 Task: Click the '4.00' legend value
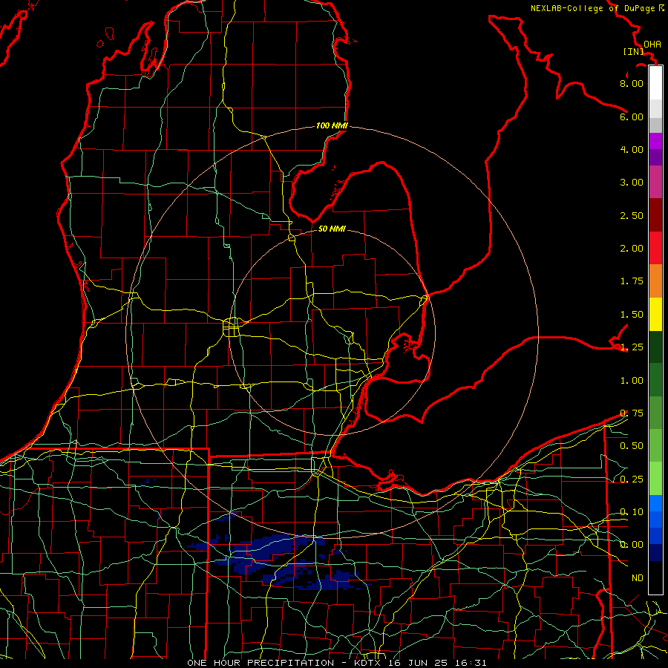(632, 149)
